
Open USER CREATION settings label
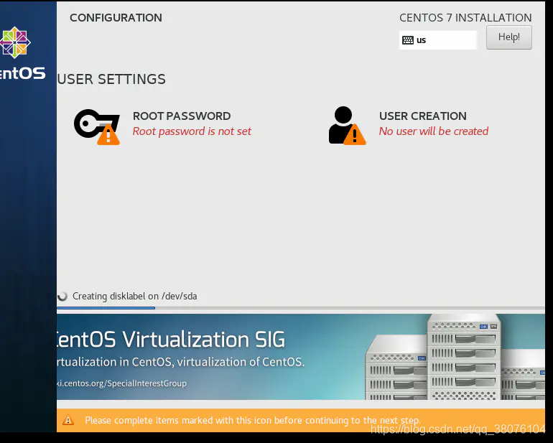click(x=423, y=116)
